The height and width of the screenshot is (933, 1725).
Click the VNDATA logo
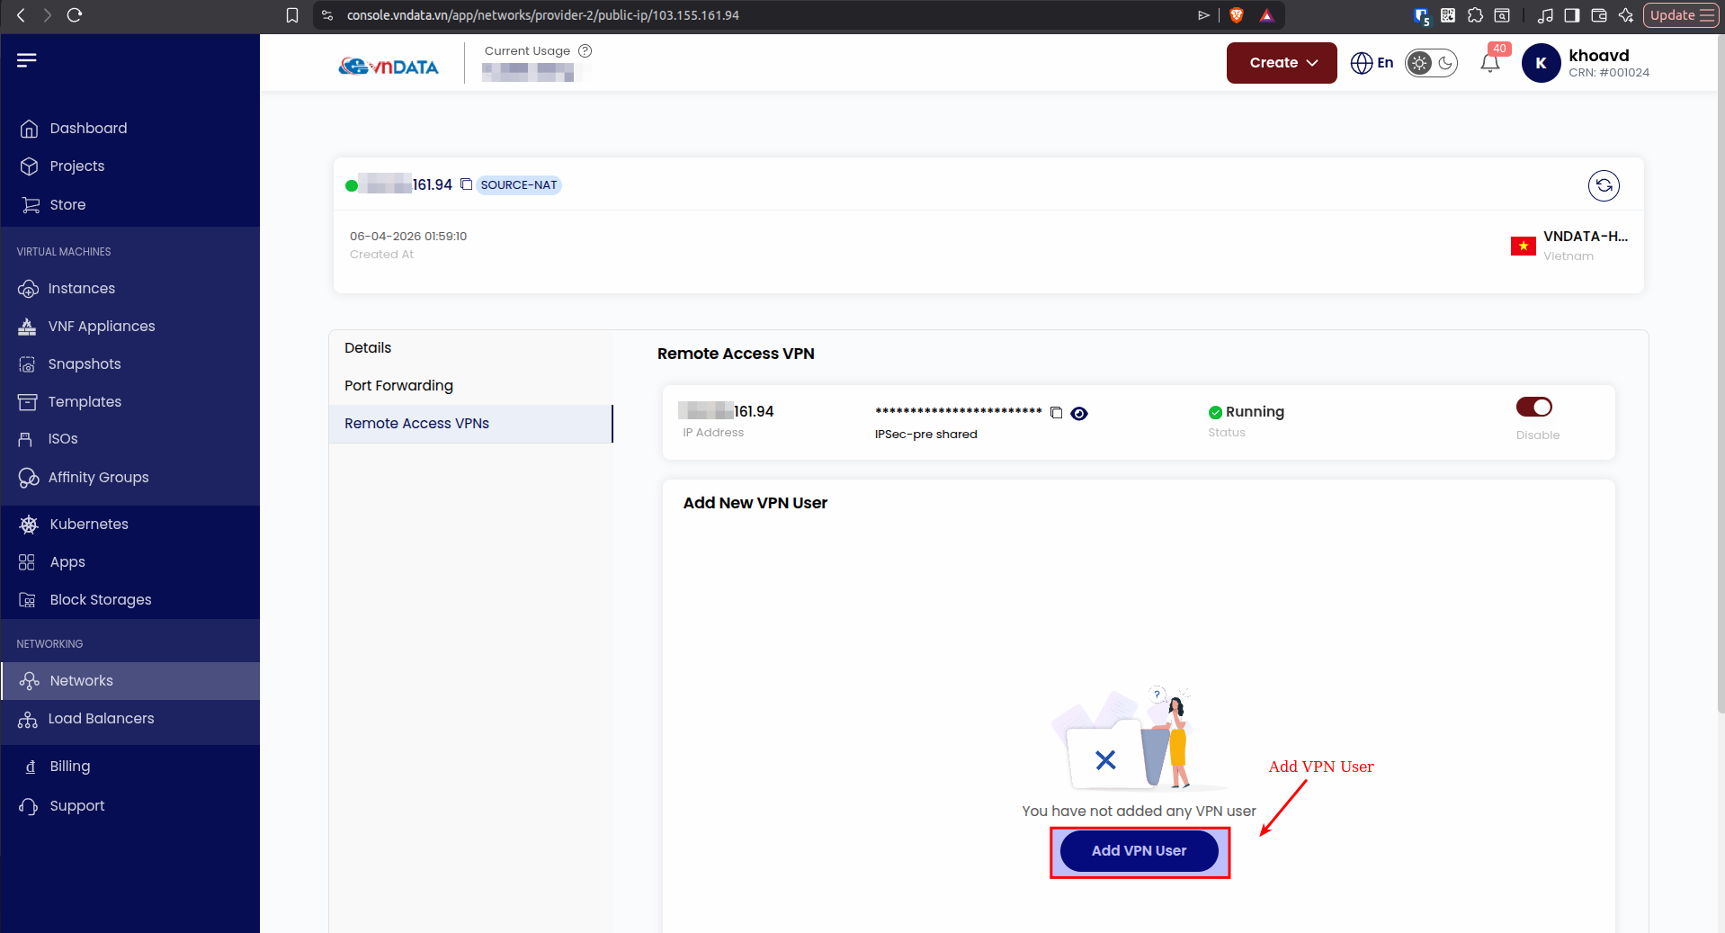[x=389, y=67]
